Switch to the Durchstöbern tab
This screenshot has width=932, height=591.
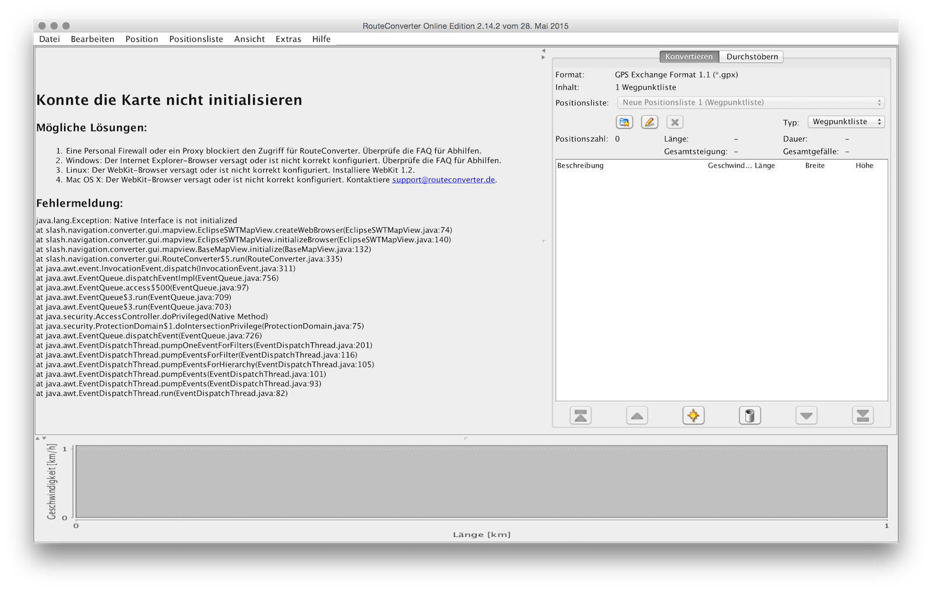pos(751,56)
